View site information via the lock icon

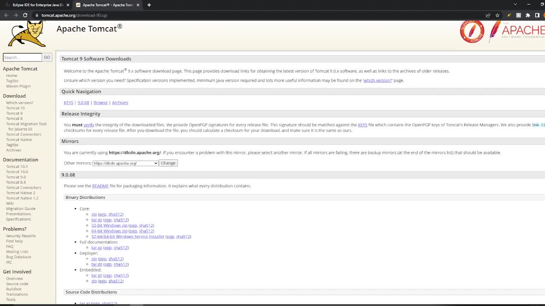tap(37, 15)
